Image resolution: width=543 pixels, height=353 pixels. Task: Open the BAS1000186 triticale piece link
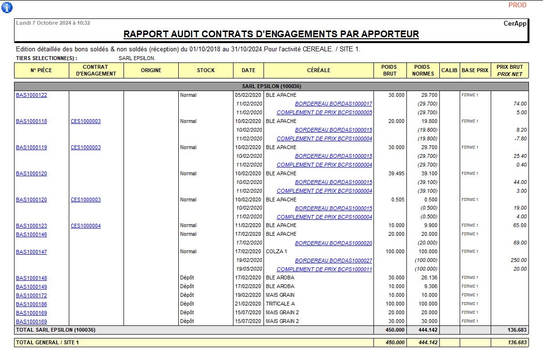(31, 305)
